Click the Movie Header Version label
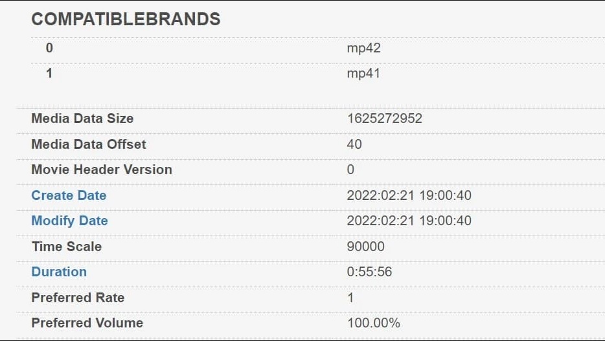Screen dimensions: 605x341 tap(102, 170)
